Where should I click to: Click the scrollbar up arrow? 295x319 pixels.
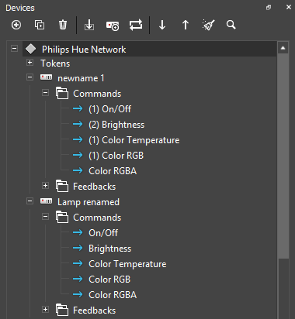point(283,48)
